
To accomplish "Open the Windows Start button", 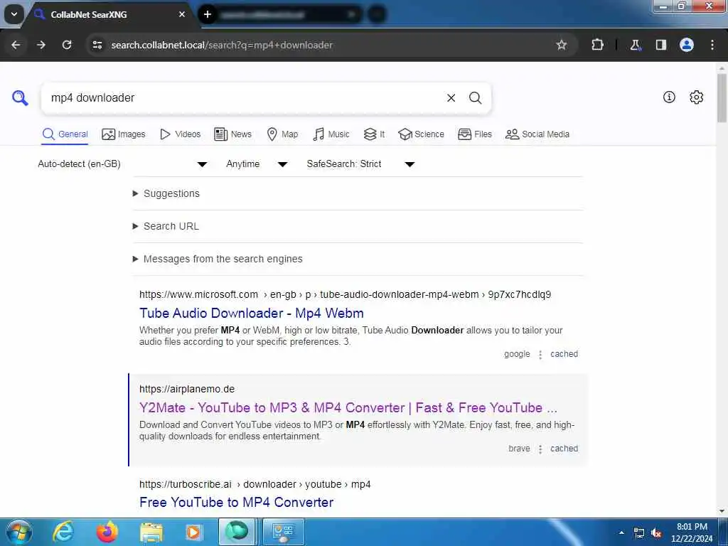I will point(19,532).
